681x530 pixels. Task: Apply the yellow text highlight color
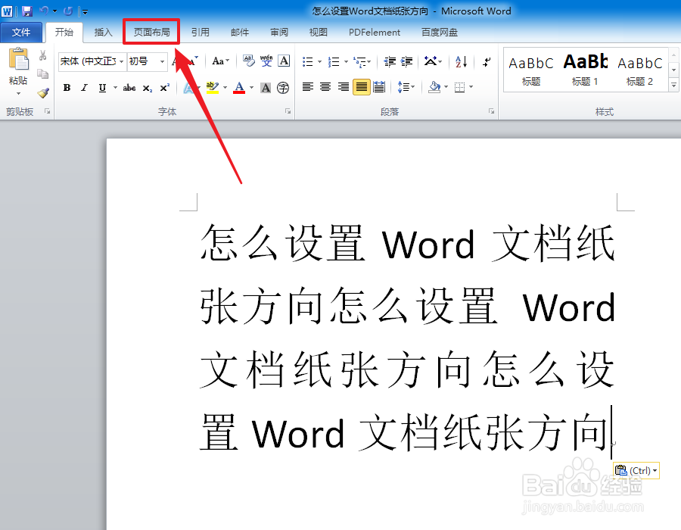[x=212, y=88]
